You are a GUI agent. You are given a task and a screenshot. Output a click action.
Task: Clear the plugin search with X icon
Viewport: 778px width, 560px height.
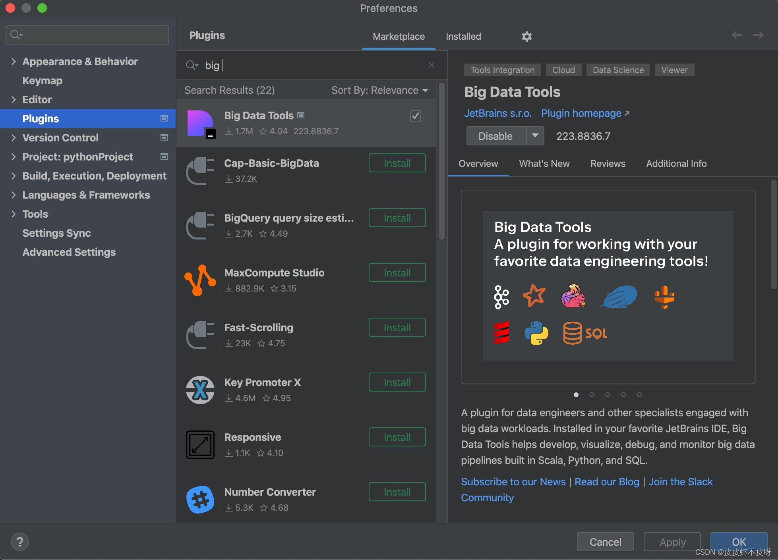tap(432, 65)
